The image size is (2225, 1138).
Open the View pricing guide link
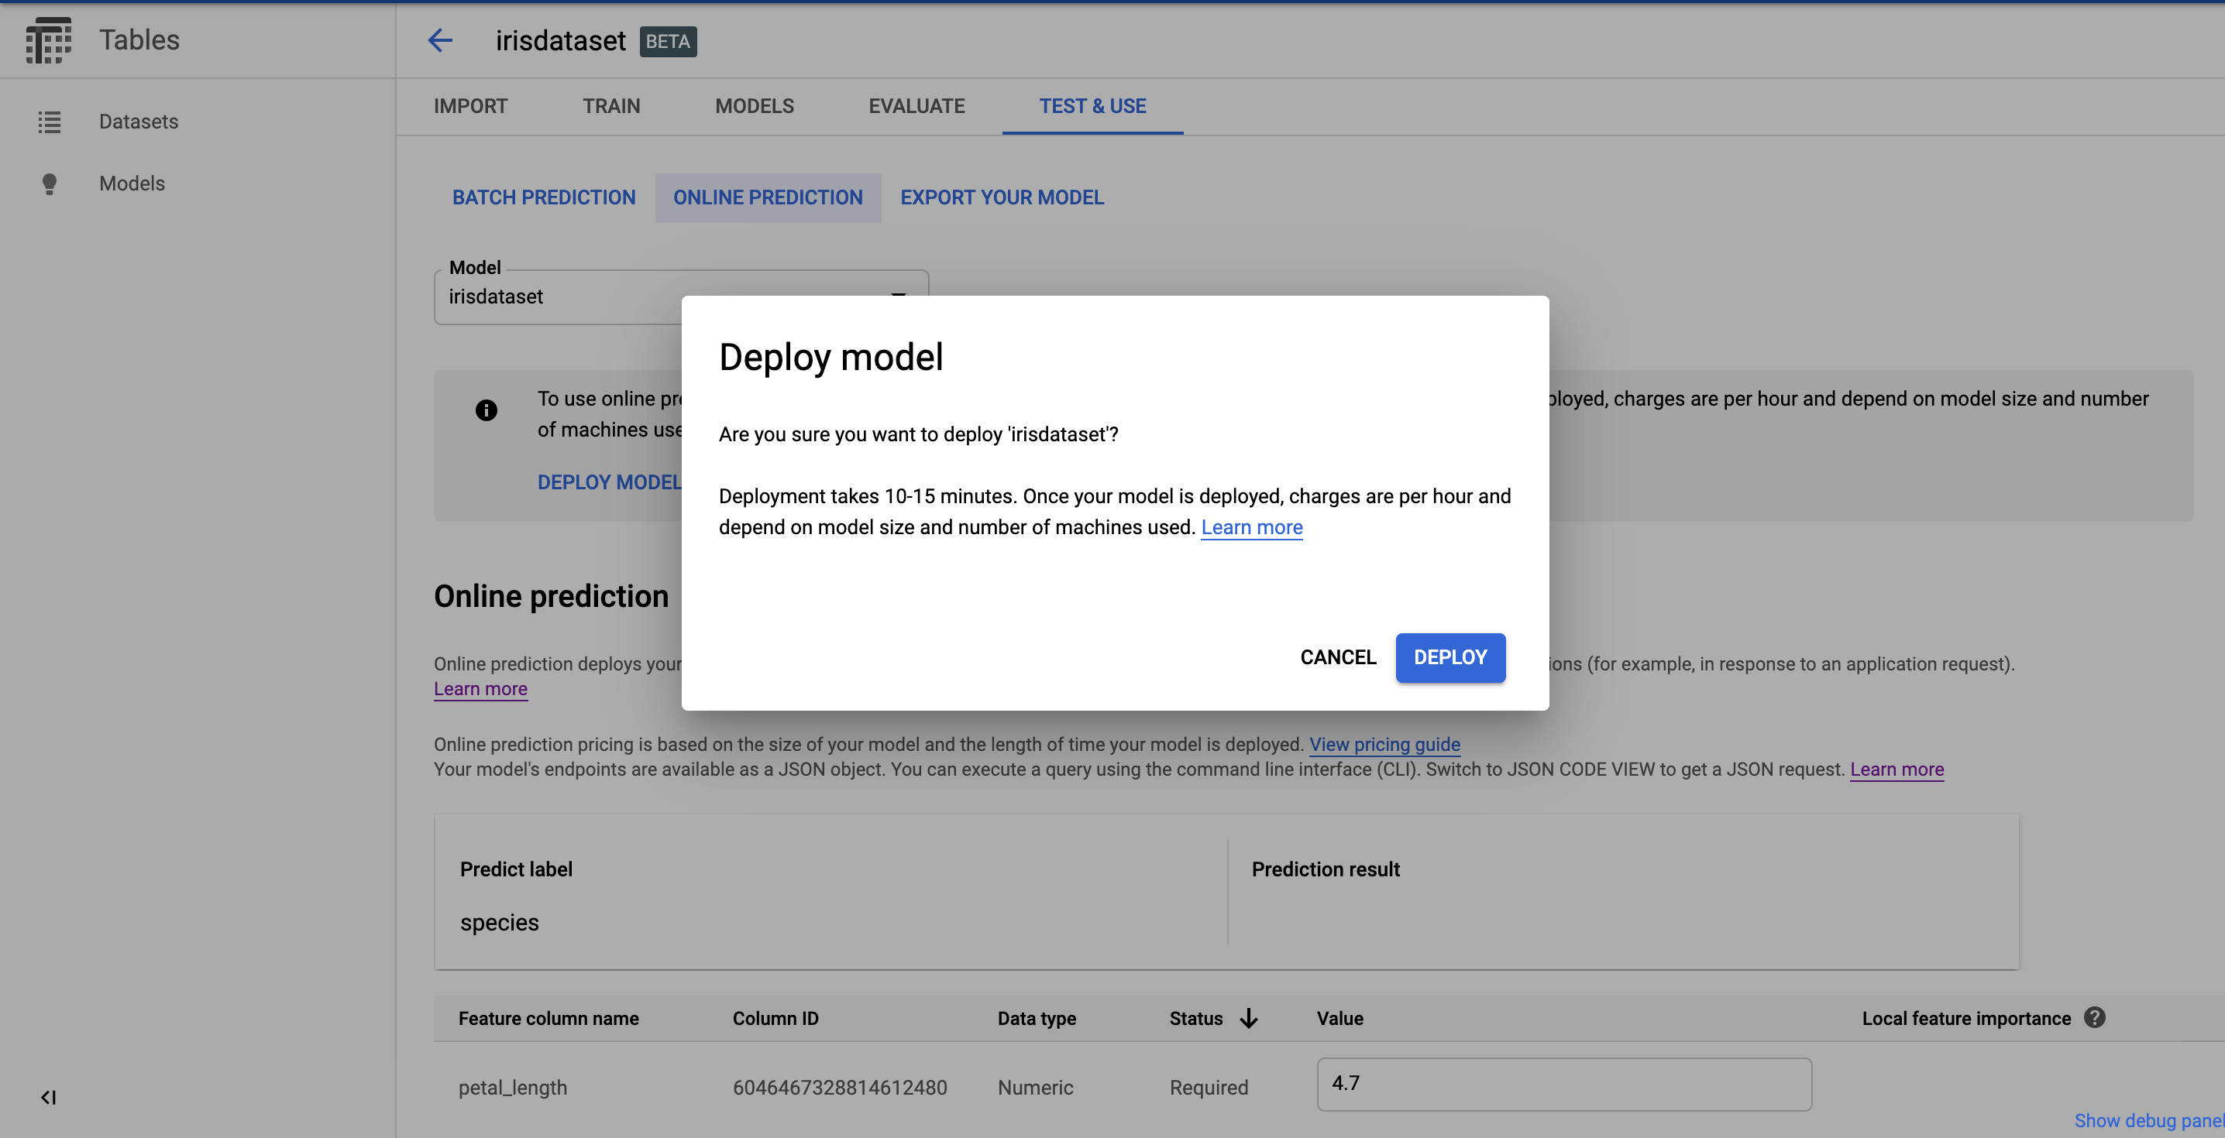[x=1384, y=744]
